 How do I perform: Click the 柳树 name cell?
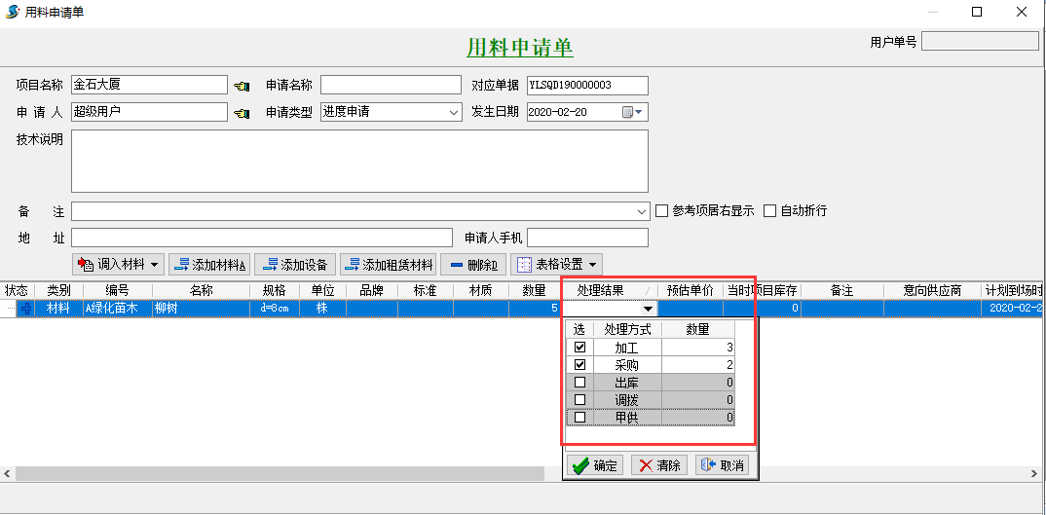pyautogui.click(x=201, y=309)
